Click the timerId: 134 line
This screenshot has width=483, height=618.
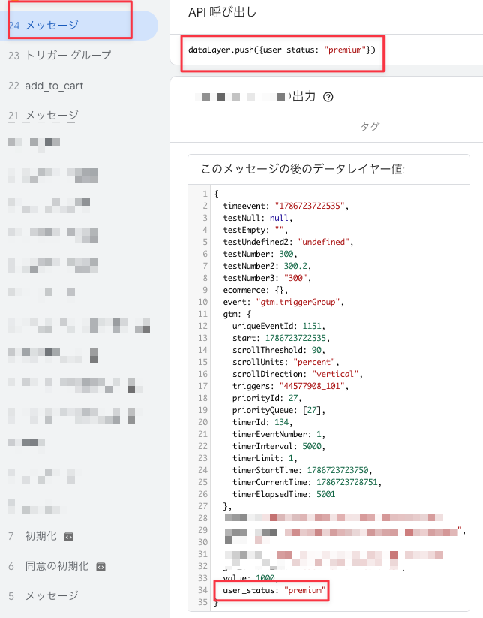point(262,422)
